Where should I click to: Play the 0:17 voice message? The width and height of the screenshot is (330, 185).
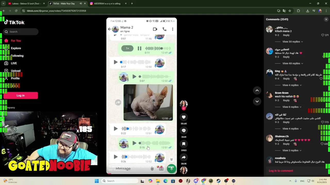pos(115,62)
